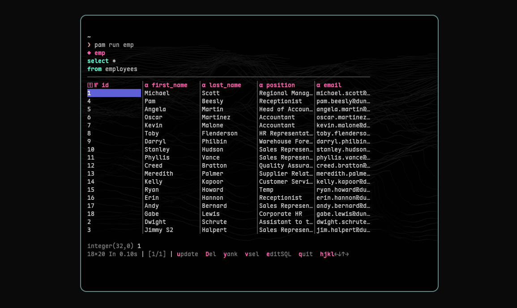Start visual selection with vsel

252,254
